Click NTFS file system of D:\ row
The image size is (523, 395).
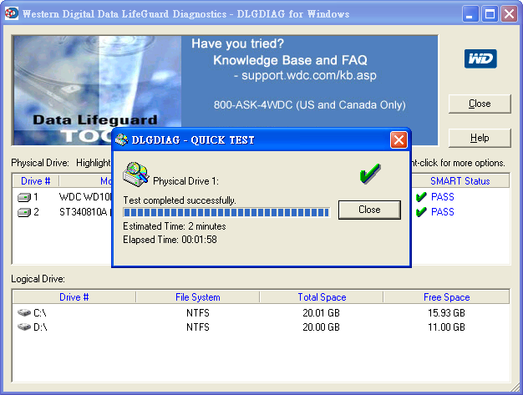pyautogui.click(x=198, y=327)
